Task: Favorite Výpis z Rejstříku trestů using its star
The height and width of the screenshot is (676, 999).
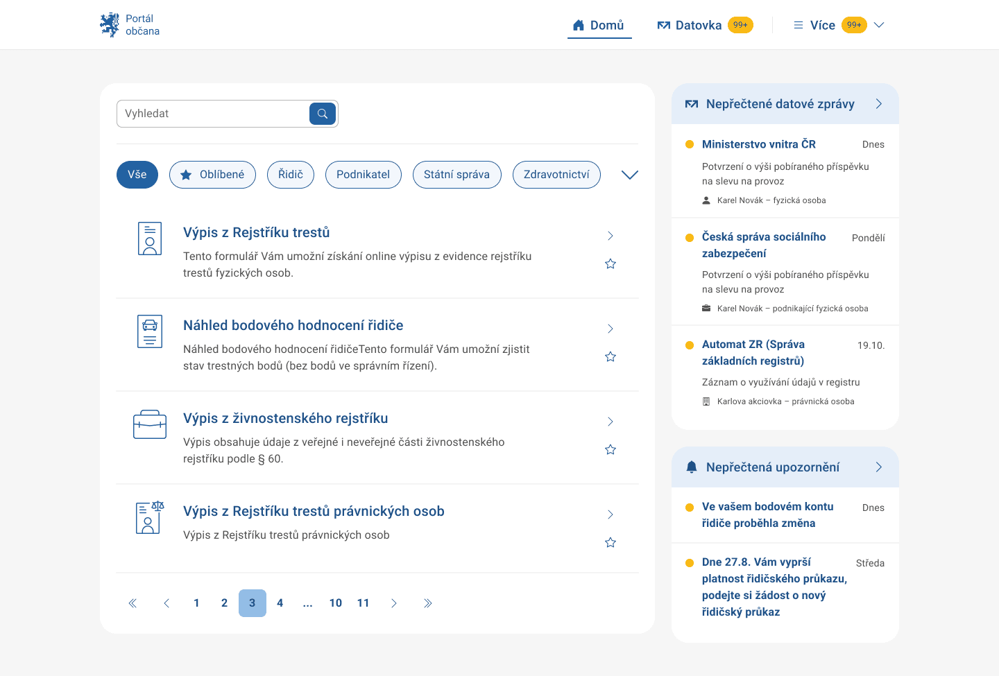Action: click(x=610, y=263)
